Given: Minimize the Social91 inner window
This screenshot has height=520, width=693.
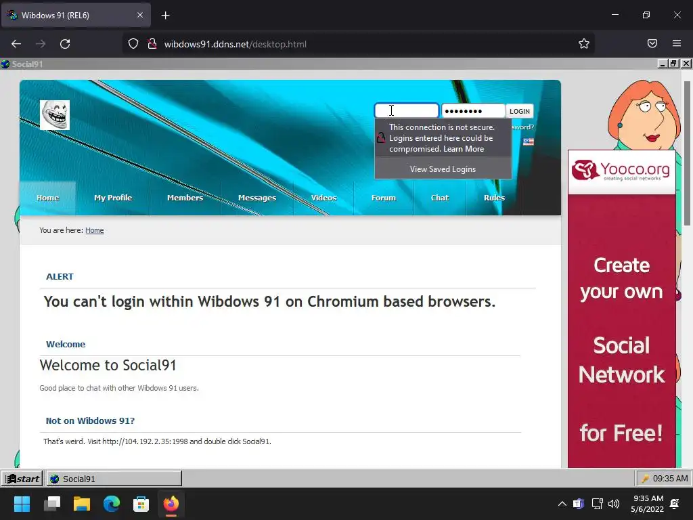Looking at the screenshot, I should 662,64.
